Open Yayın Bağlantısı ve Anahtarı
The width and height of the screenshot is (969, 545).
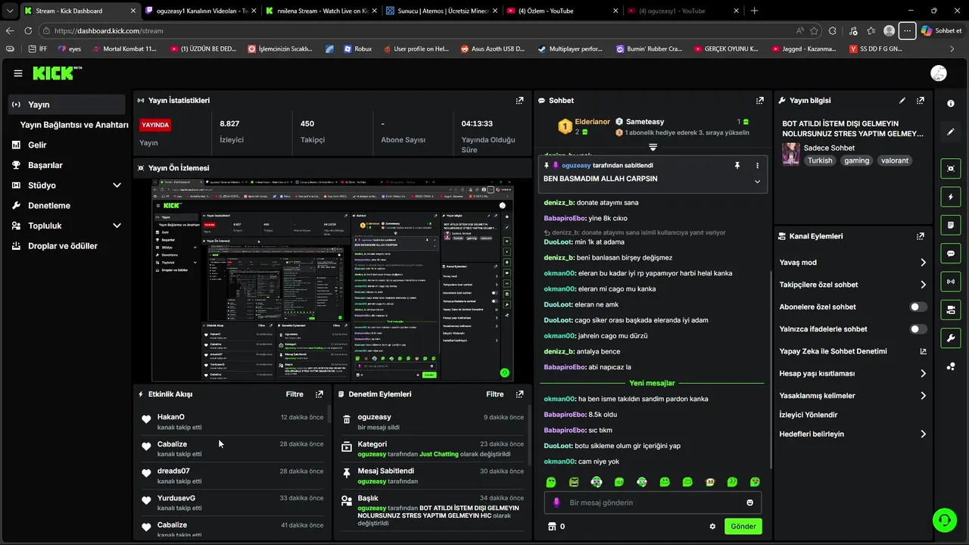(74, 125)
